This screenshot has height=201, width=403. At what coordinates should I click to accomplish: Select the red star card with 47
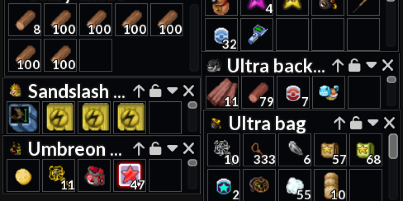[x=129, y=175]
